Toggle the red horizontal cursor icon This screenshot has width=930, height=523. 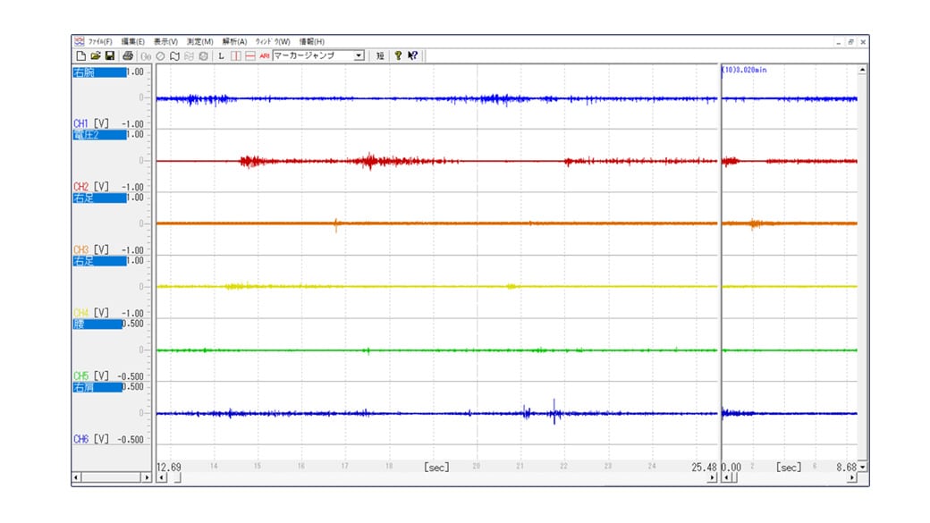[250, 55]
